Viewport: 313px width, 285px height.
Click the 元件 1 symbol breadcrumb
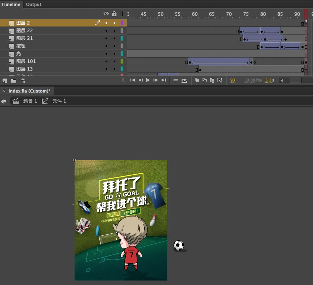tap(59, 101)
